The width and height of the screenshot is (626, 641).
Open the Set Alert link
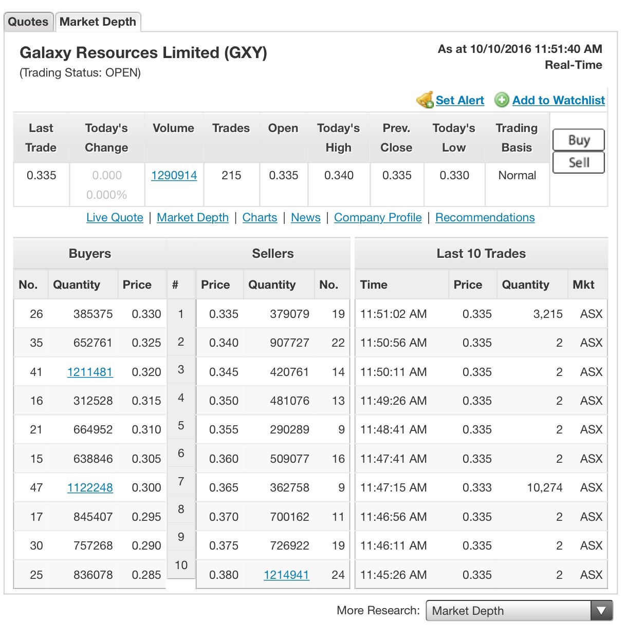pos(460,100)
